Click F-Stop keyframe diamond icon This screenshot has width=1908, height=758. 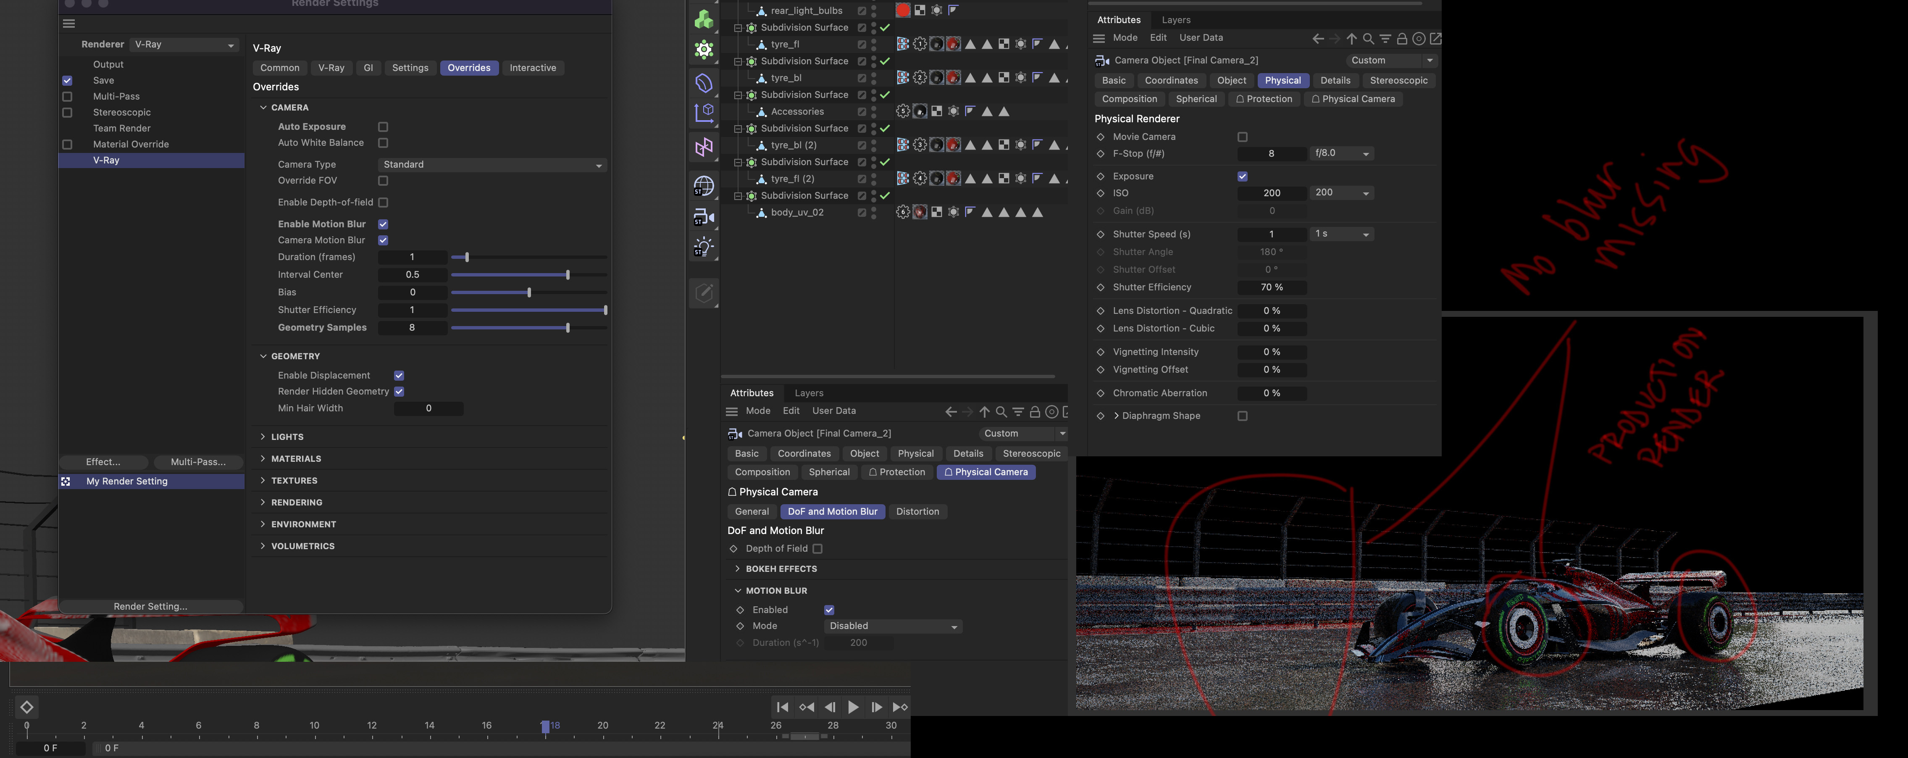(x=1100, y=154)
